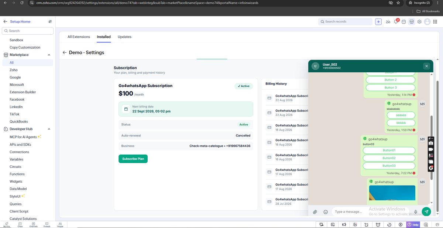Focus the Search records field
Screen dimensions: 443x228
(x=345, y=22)
